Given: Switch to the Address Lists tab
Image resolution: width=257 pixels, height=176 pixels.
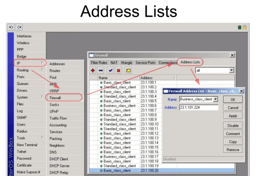Looking at the screenshot, I should pos(190,62).
